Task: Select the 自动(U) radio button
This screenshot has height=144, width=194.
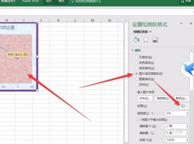Action: tap(136, 85)
